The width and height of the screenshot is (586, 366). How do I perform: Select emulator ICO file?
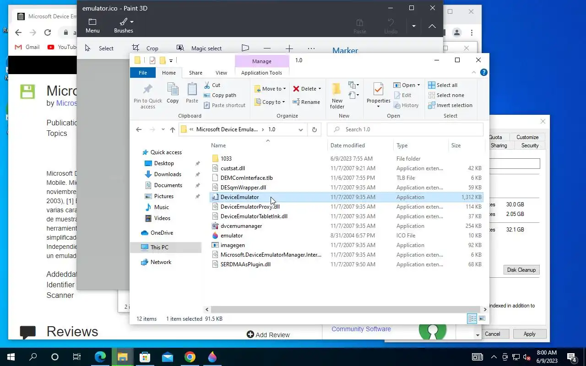pos(347,236)
